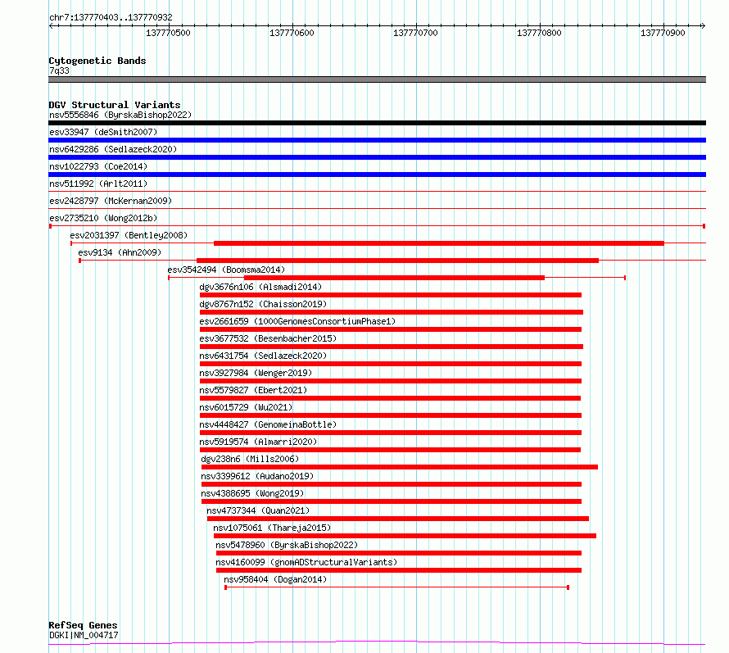The height and width of the screenshot is (653, 729).
Task: Click ruler position 137770800
Action: click(539, 33)
